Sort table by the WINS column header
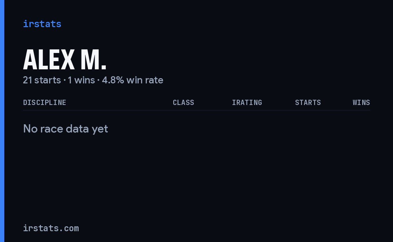Screen dimensions: 393x242 pos(361,102)
